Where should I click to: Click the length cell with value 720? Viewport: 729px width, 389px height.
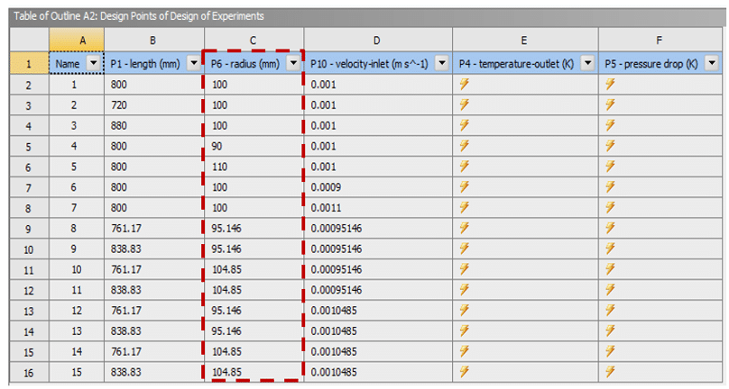154,105
